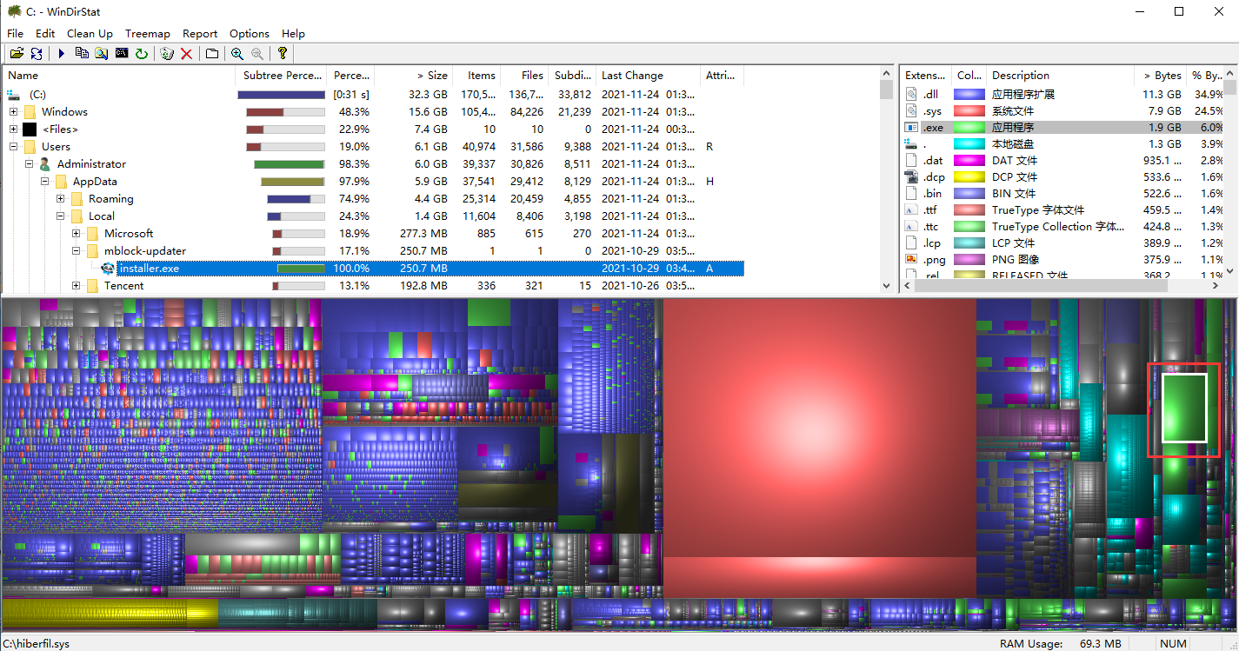Click the blue .dll color swatch
This screenshot has width=1239, height=651.
(969, 94)
